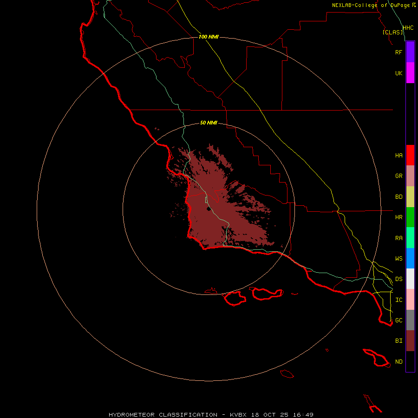
Task: Click the 50 NMI range ring label
Action: coord(209,123)
